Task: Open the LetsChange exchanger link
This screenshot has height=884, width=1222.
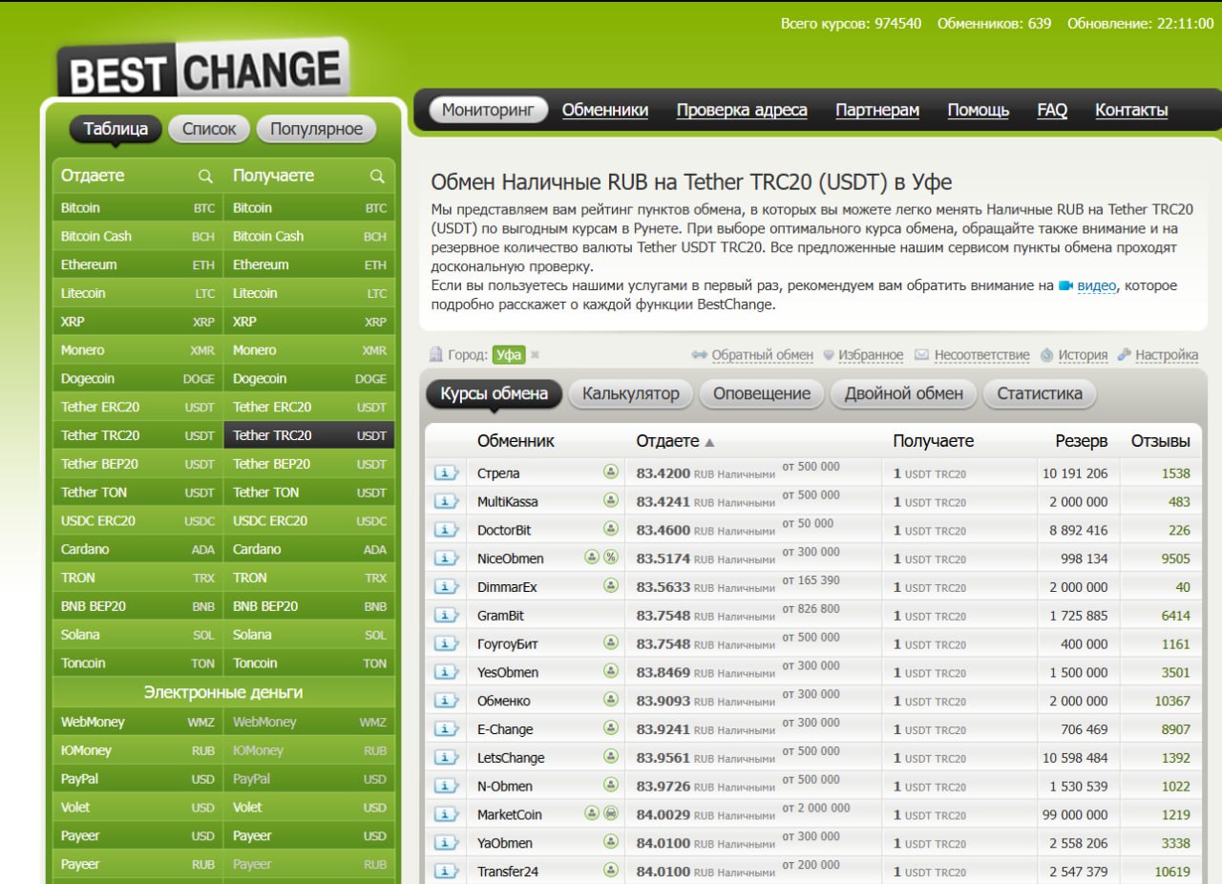Action: point(511,758)
